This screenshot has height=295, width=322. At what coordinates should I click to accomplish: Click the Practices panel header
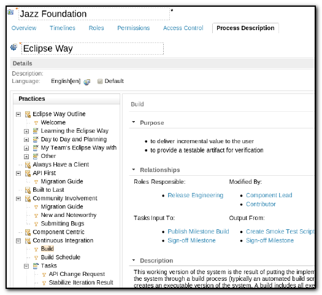[x=66, y=99]
